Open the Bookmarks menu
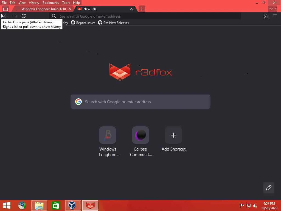281x211 pixels. pos(50,3)
